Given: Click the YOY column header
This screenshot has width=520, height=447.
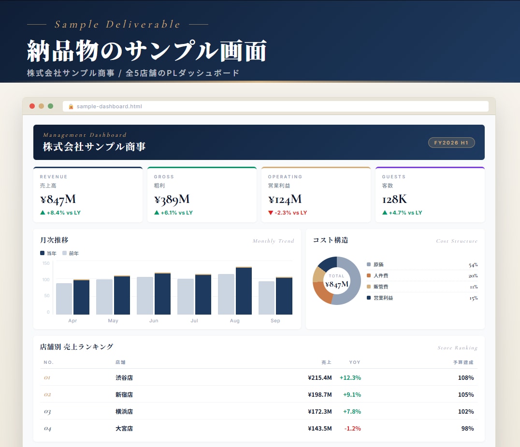Looking at the screenshot, I should pos(355,362).
